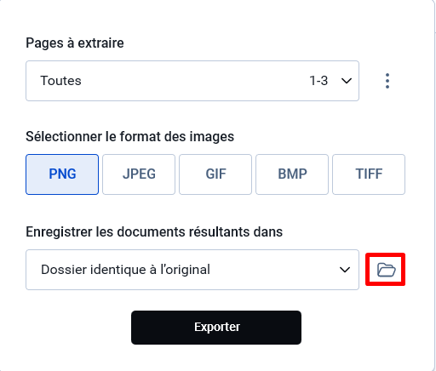Expand the Pages à extraire dropdown
Image resolution: width=436 pixels, height=371 pixels.
click(192, 81)
